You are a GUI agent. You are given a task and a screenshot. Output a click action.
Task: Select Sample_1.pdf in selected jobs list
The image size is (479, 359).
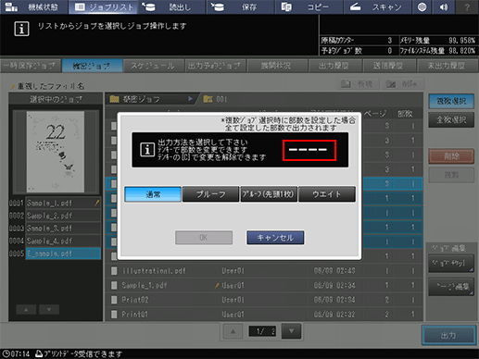pyautogui.click(x=63, y=203)
